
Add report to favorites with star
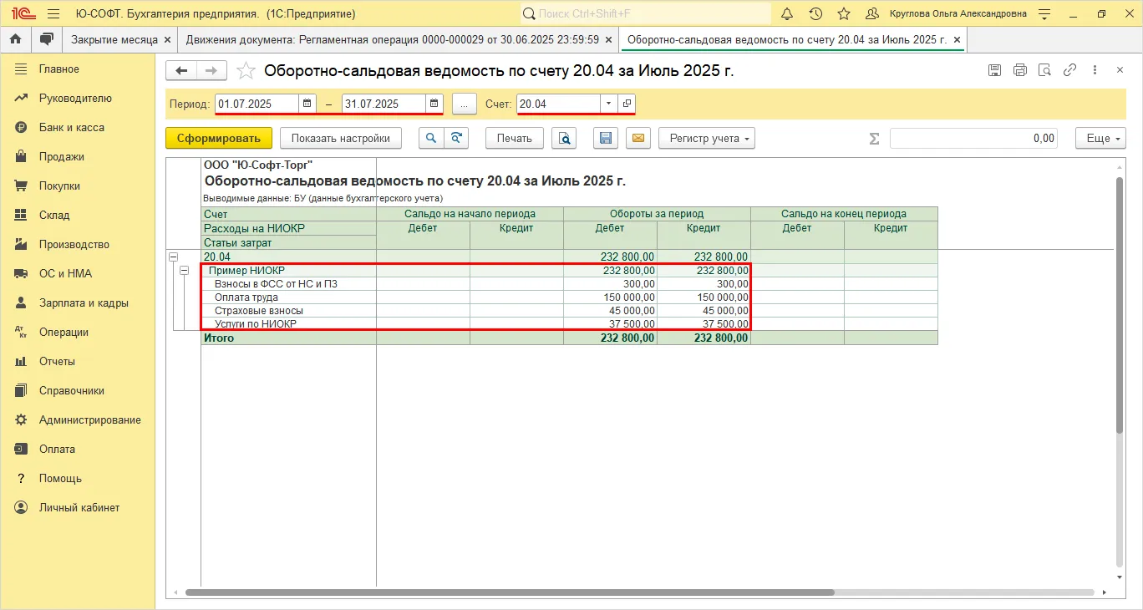coord(246,71)
